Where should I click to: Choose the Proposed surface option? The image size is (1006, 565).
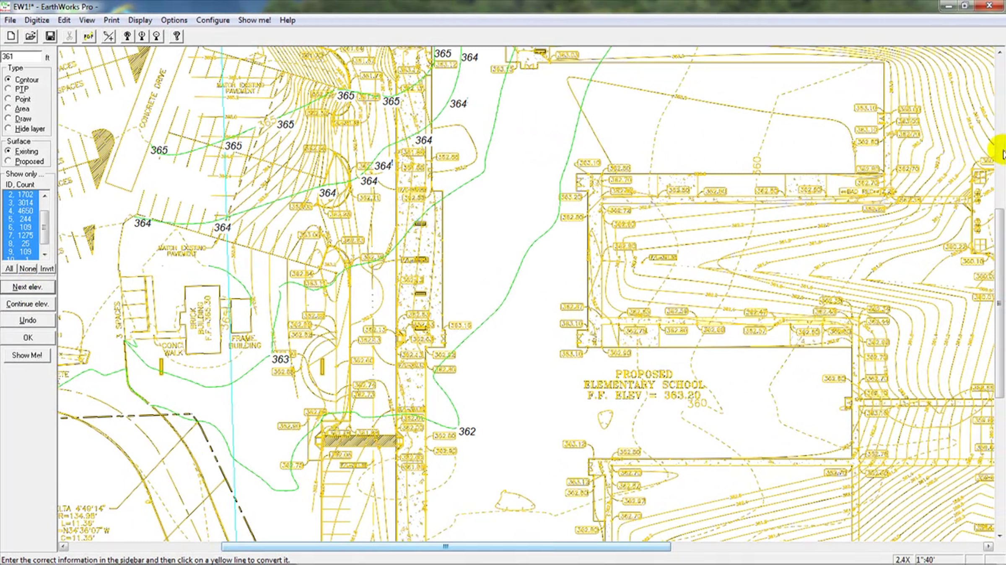(x=8, y=161)
